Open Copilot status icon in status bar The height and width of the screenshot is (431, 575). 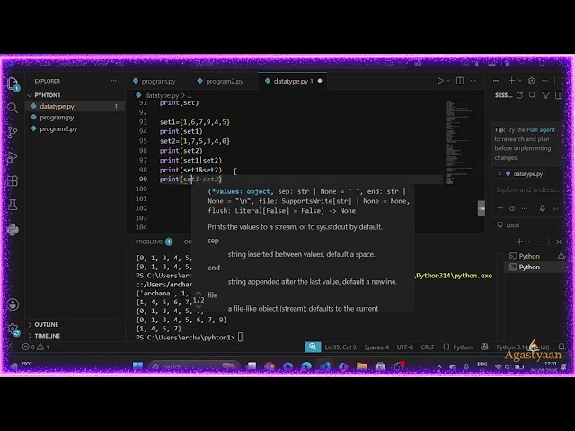pyautogui.click(x=484, y=347)
